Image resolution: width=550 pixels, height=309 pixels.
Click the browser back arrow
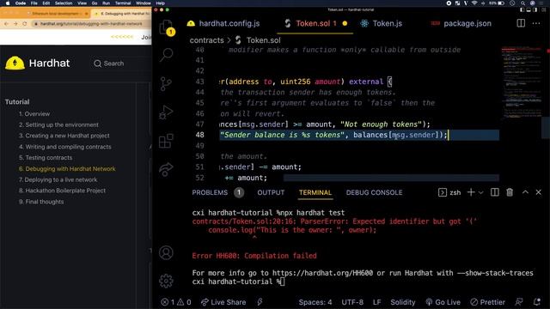click(x=6, y=24)
